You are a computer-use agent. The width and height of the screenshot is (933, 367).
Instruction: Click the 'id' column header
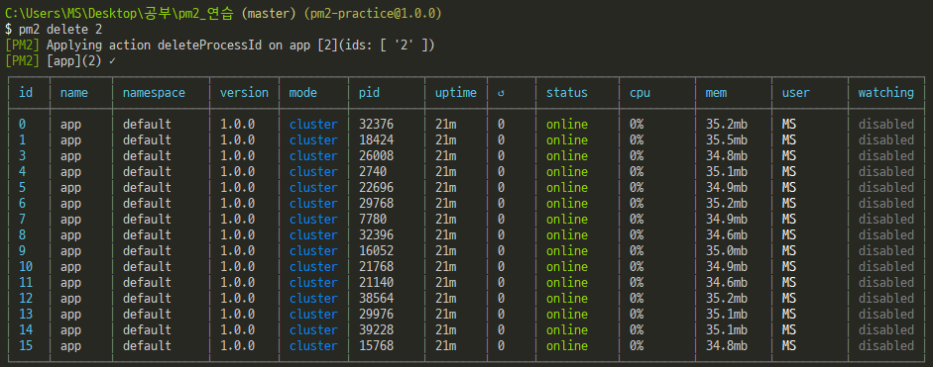click(26, 93)
